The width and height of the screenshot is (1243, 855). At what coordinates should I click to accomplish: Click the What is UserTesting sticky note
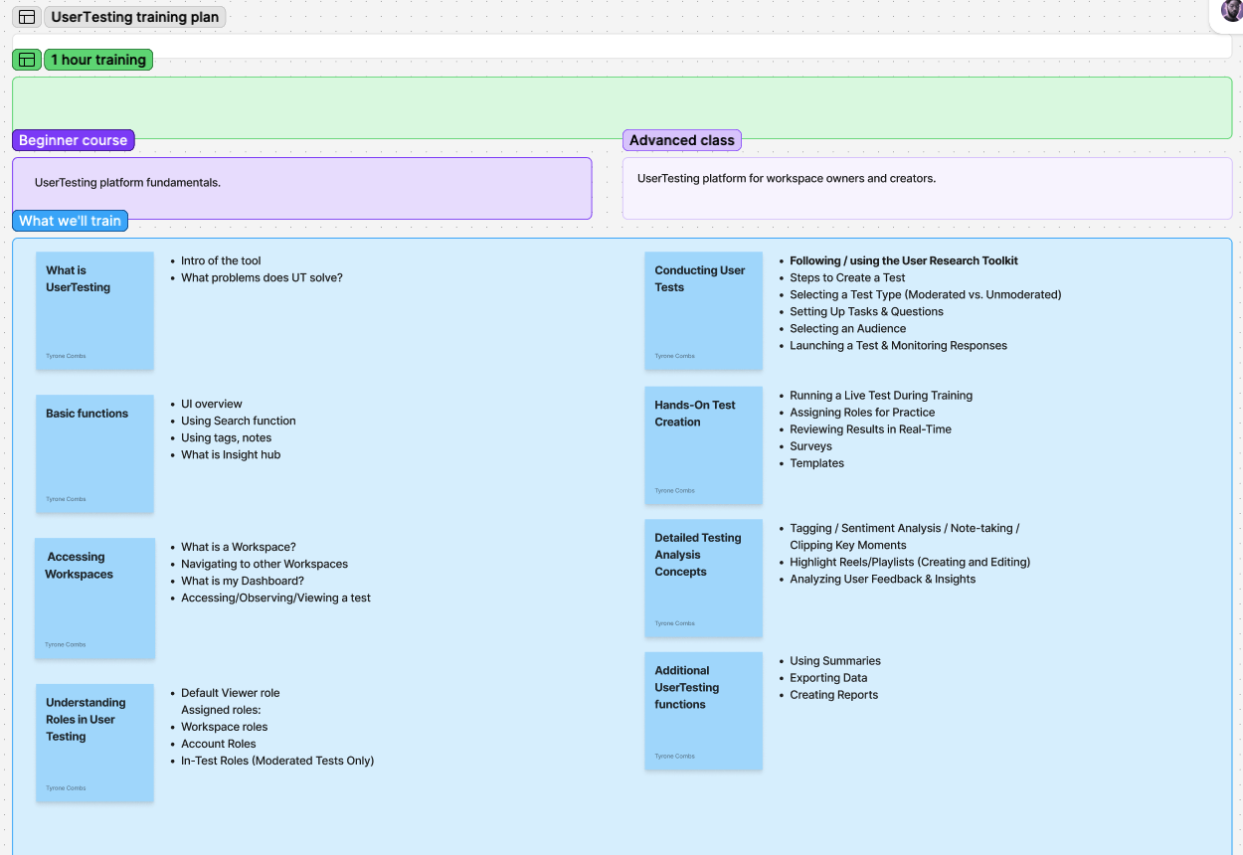point(95,310)
